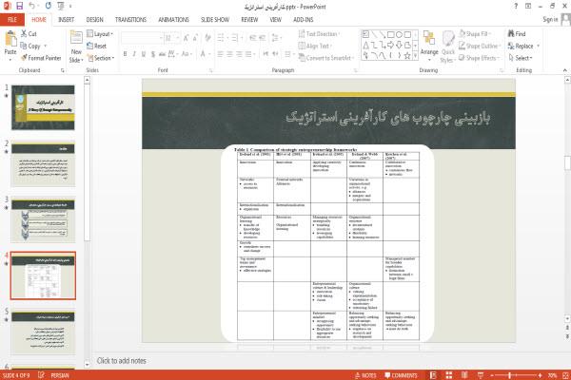The width and height of the screenshot is (571, 380).
Task: Activate the Format Painter tool
Action: [x=40, y=58]
